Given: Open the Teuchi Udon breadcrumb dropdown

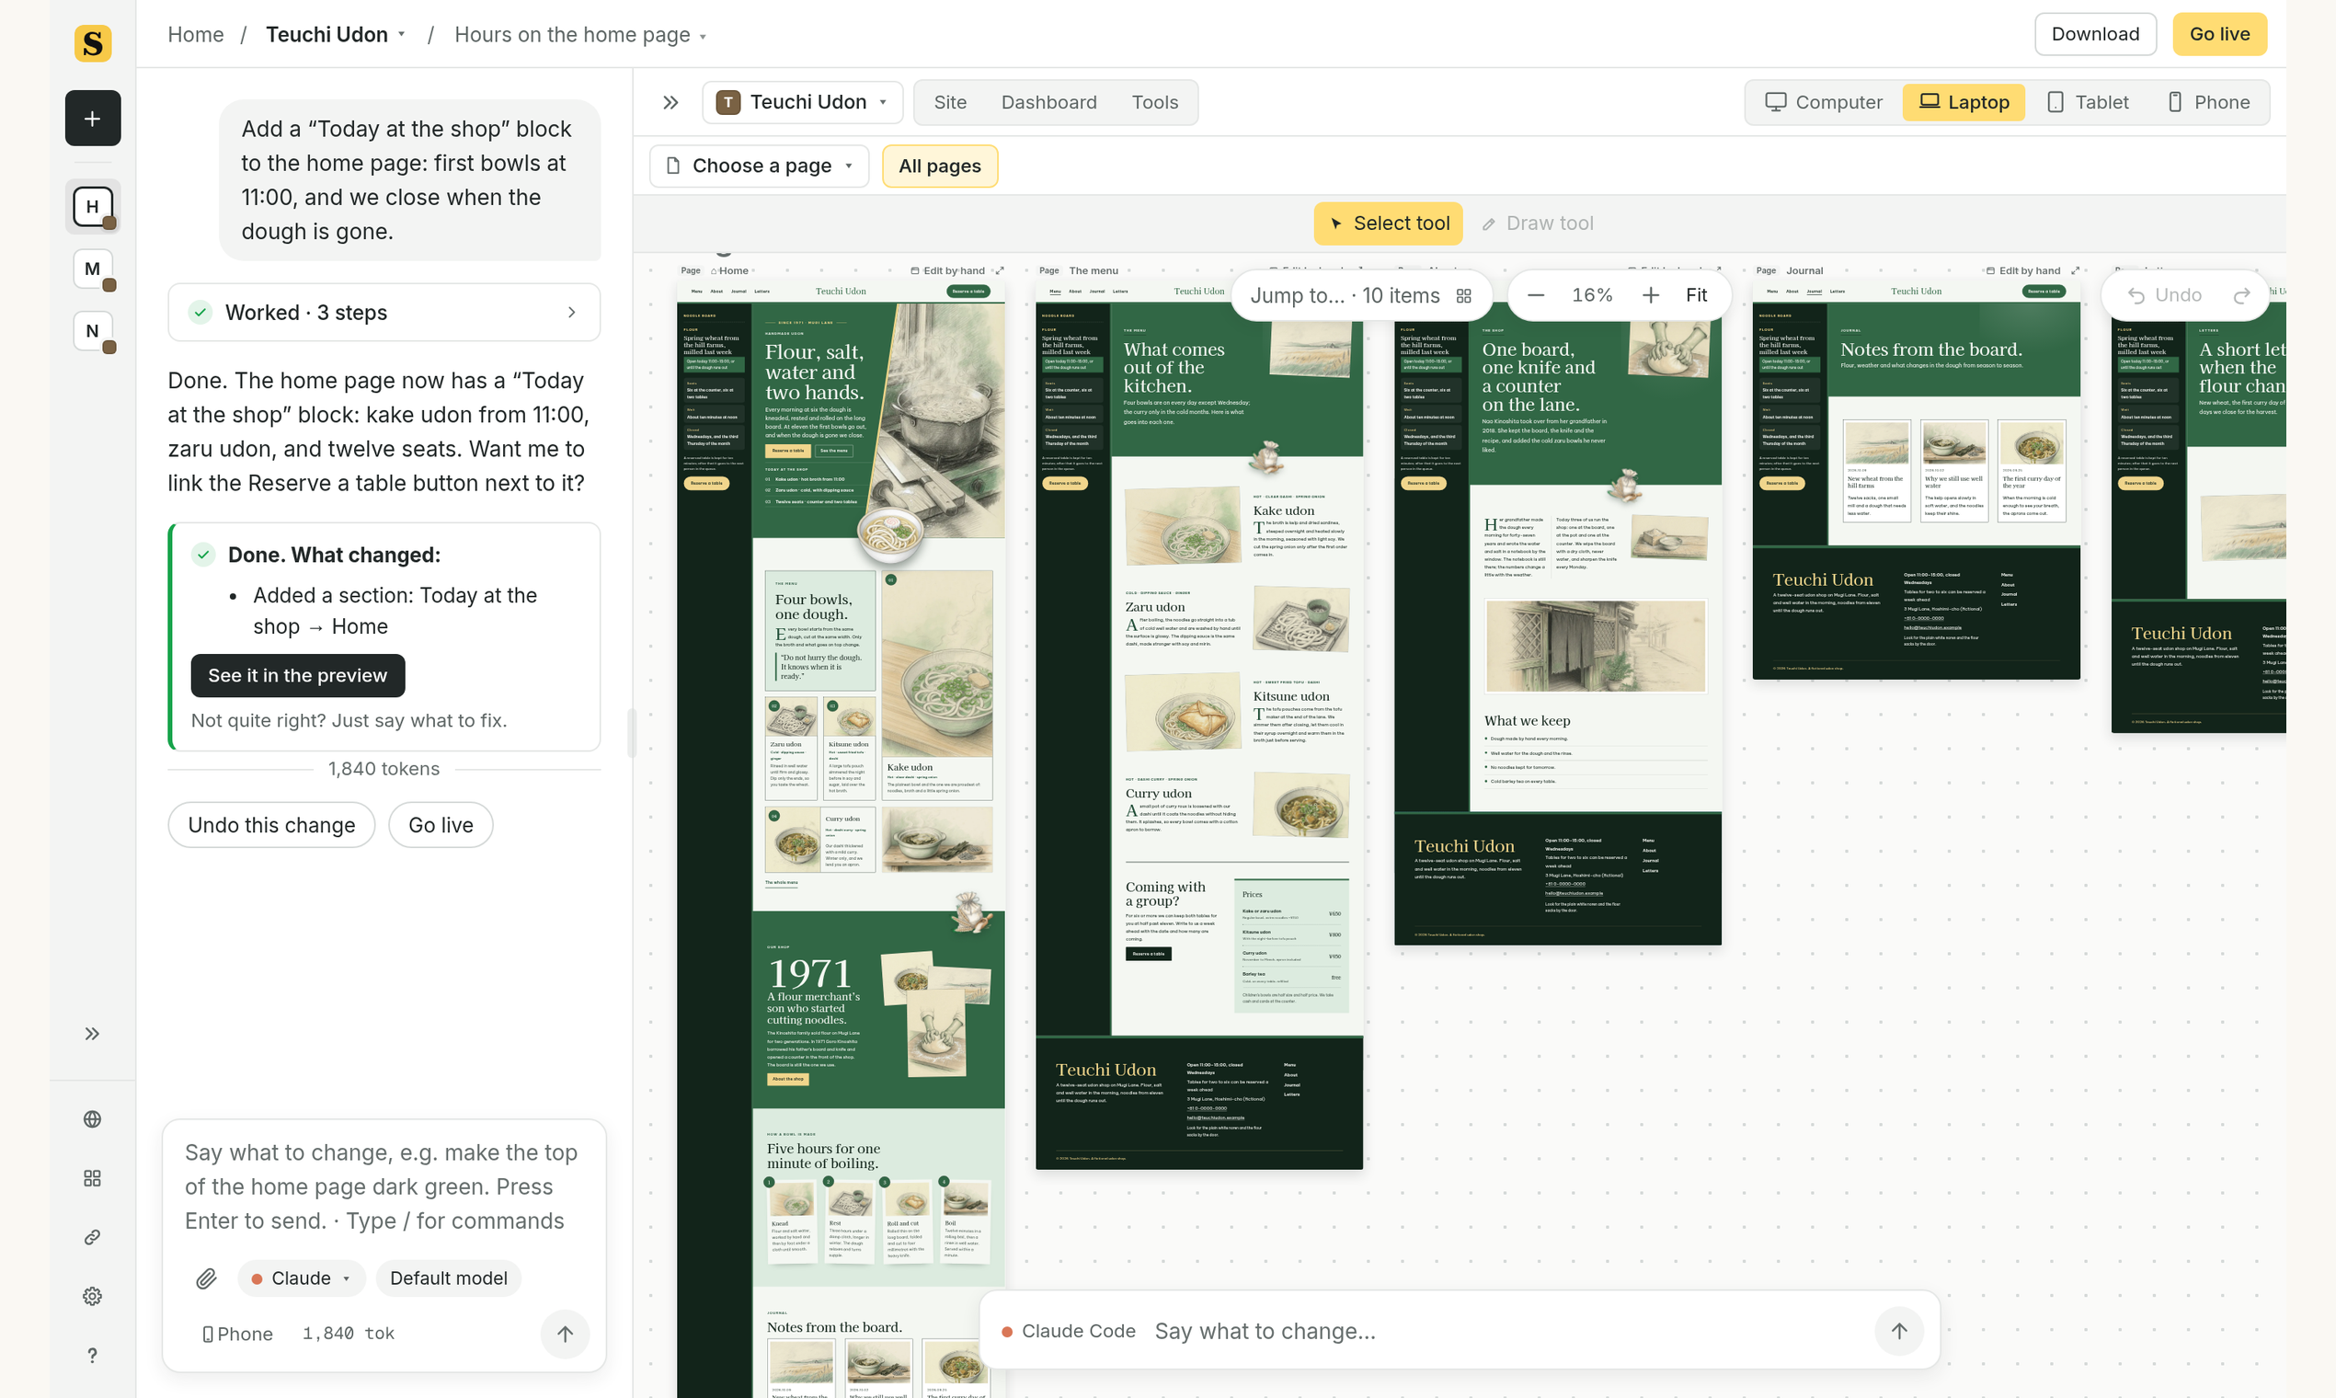Looking at the screenshot, I should [336, 34].
